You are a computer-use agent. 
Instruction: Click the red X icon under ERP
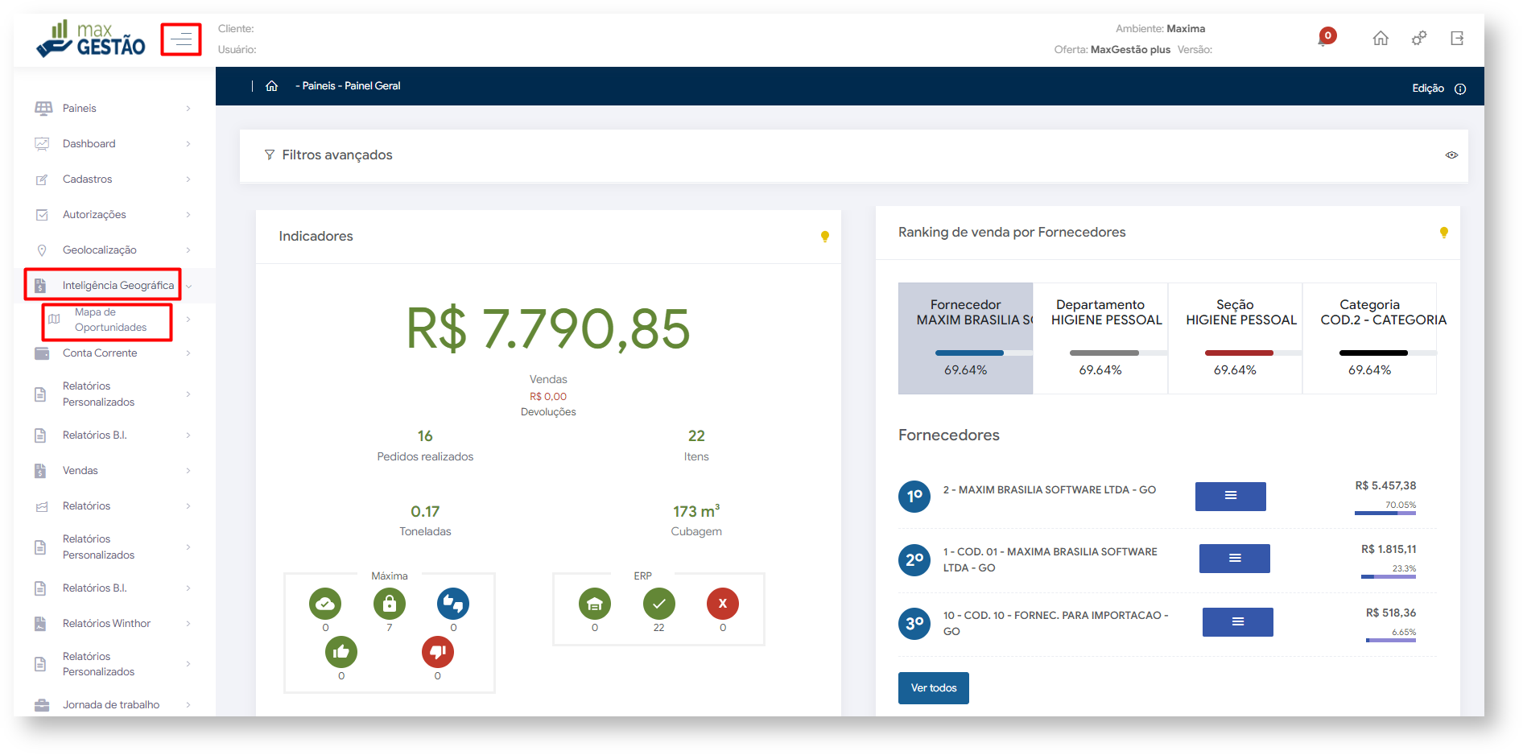723,604
